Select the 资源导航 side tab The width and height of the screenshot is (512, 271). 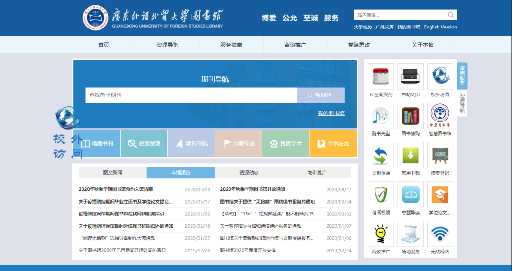pyautogui.click(x=462, y=103)
